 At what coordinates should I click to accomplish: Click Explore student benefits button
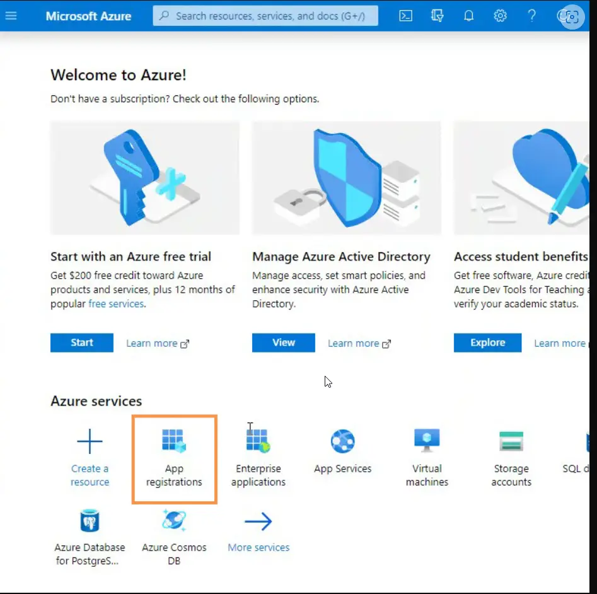coord(487,342)
